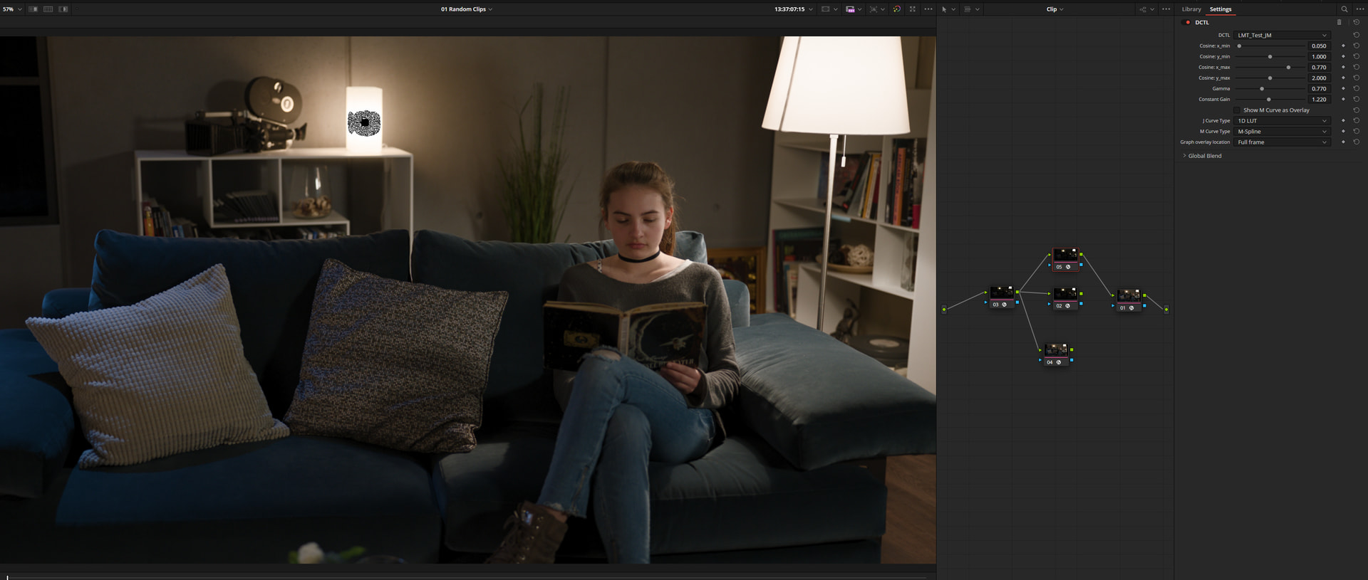1368x580 pixels.
Task: Enable Show M Curve as Overlay
Action: (1238, 110)
